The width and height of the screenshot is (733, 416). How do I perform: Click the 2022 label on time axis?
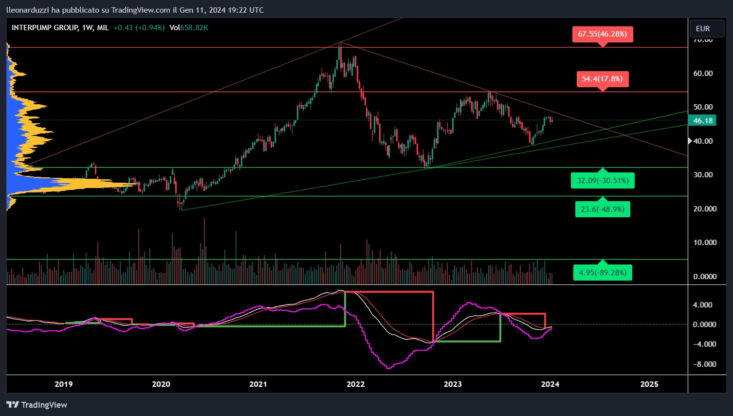pyautogui.click(x=355, y=384)
